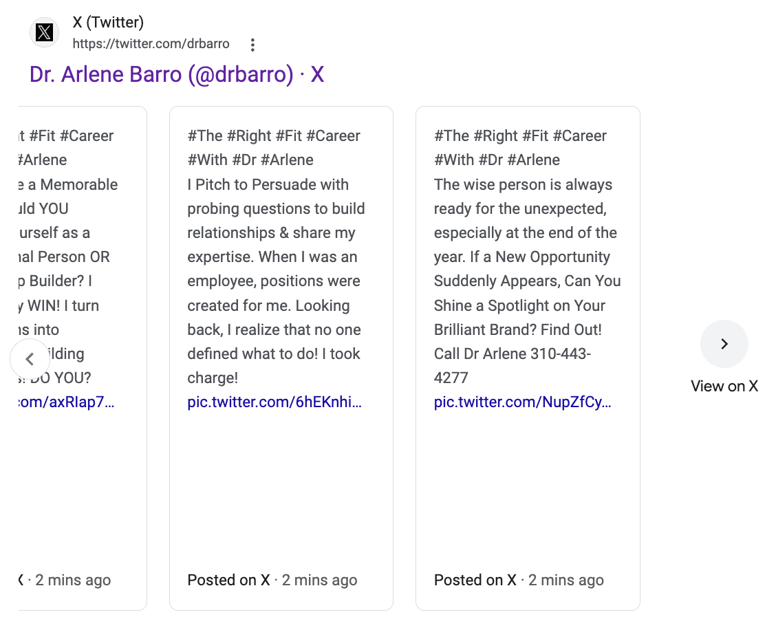Click the #Career hashtag in right tweet
776x619 pixels.
coord(579,135)
